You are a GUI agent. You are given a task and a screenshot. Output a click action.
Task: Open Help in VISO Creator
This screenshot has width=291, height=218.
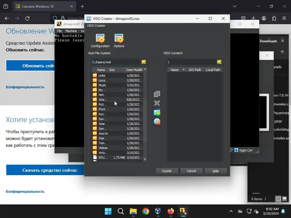tap(216, 171)
